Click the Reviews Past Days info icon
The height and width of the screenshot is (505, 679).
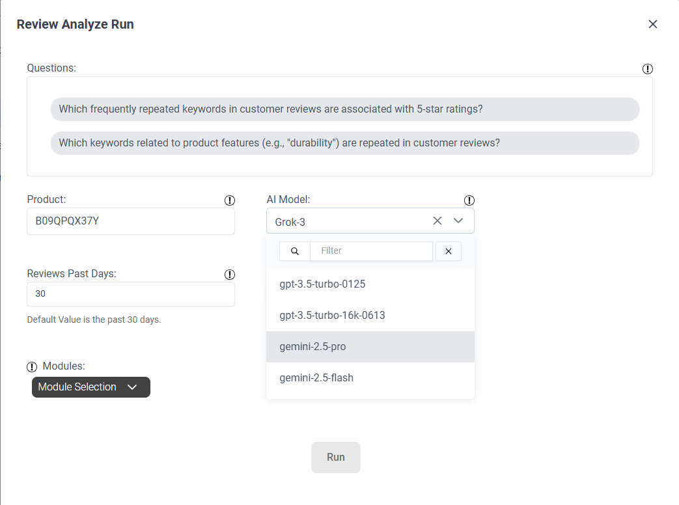[x=229, y=275]
